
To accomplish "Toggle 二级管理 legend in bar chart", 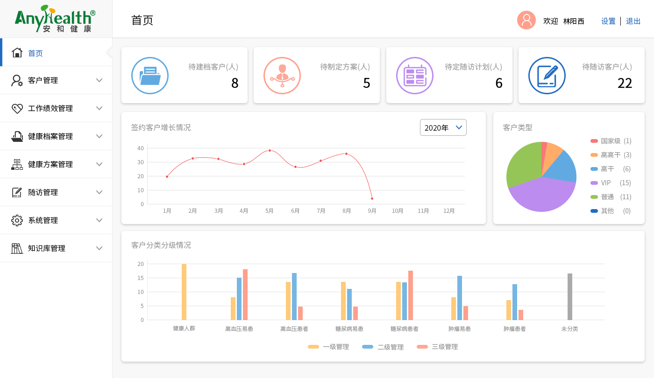I will point(383,347).
